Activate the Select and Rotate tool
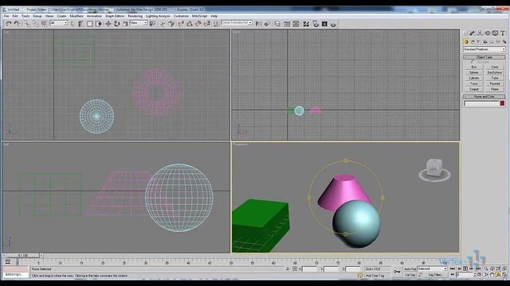Image resolution: width=510 pixels, height=286 pixels. [x=117, y=24]
